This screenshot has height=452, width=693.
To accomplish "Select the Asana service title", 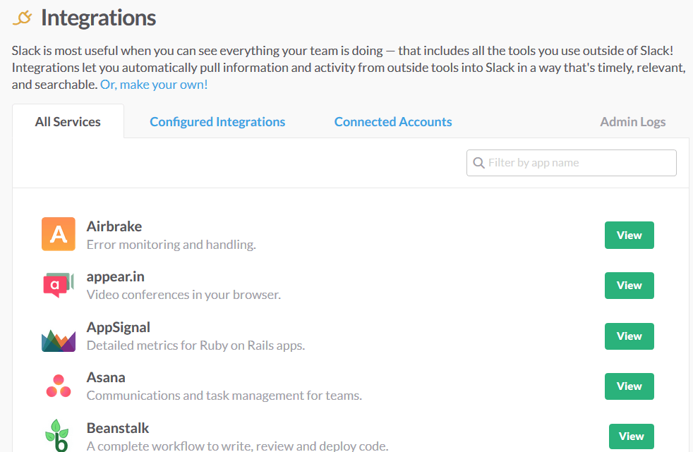I will click(x=106, y=377).
